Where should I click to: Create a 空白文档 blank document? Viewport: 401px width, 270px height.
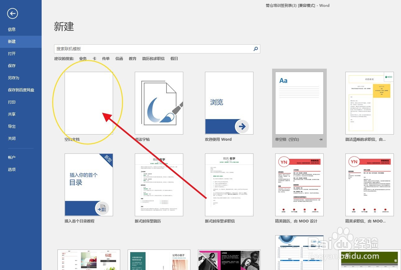coord(89,103)
